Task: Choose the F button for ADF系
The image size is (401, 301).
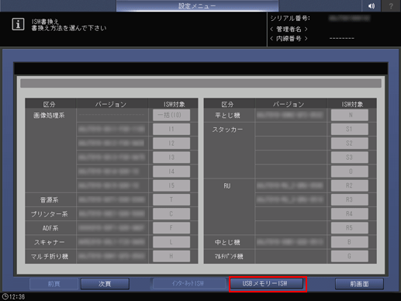Action: 171,228
